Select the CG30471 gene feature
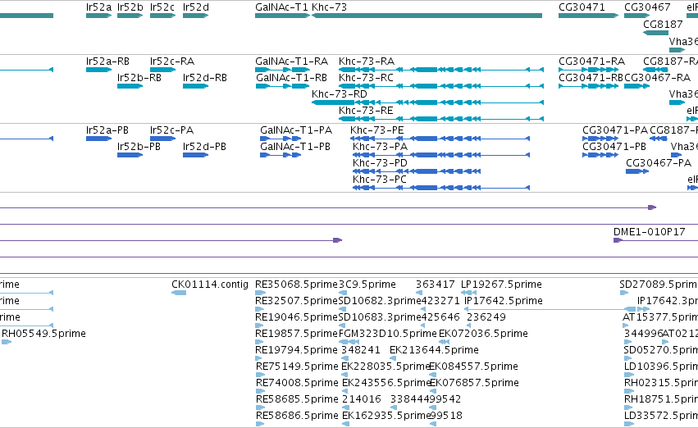Screen dimensions: 698x428 pos(588,16)
